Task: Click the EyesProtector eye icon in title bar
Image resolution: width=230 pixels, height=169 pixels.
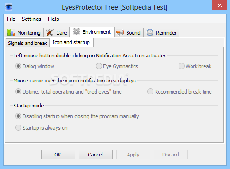Action: 8,7
